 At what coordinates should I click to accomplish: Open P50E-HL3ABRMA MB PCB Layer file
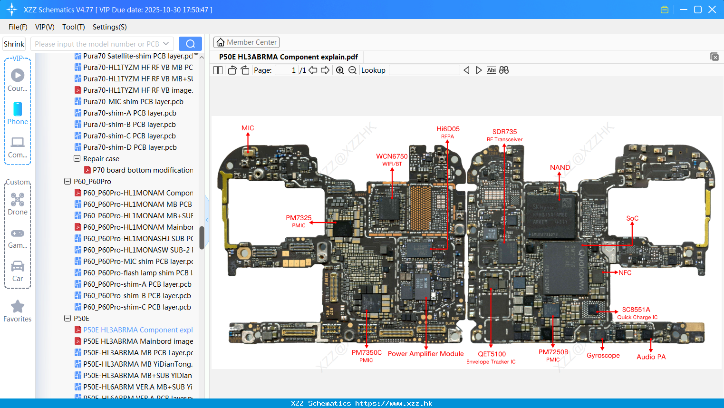pos(134,352)
